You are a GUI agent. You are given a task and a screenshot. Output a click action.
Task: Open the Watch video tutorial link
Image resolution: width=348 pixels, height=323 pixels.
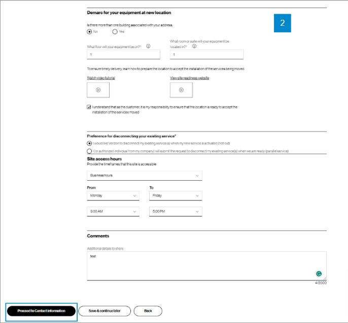101,78
